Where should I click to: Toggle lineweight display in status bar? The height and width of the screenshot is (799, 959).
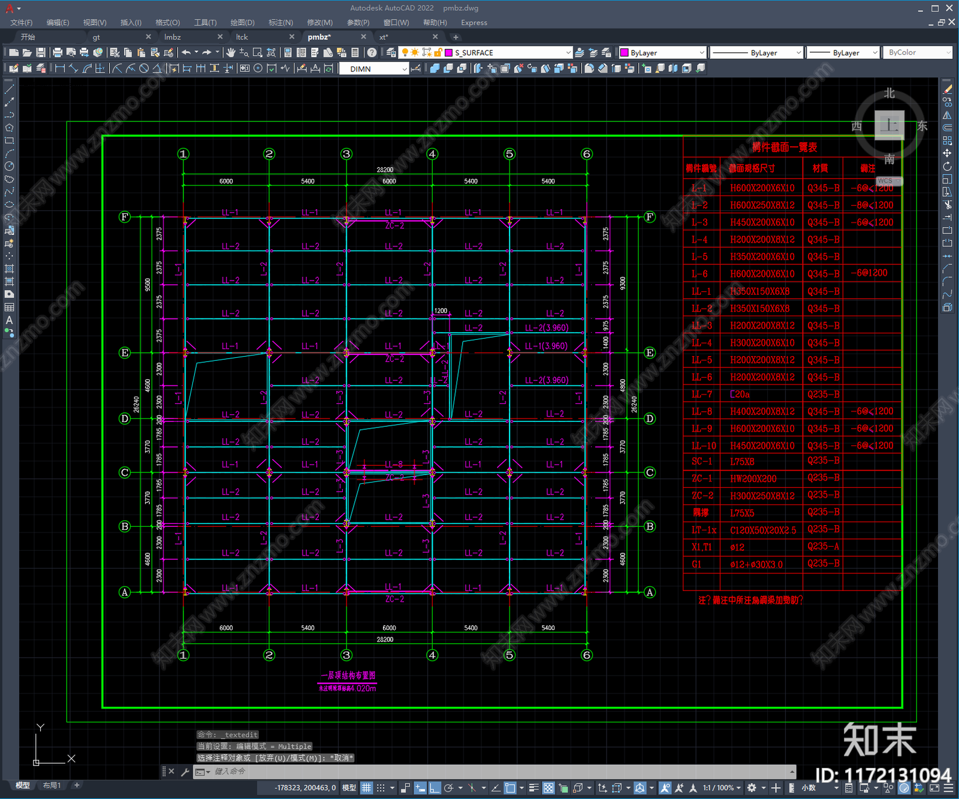coord(533,788)
